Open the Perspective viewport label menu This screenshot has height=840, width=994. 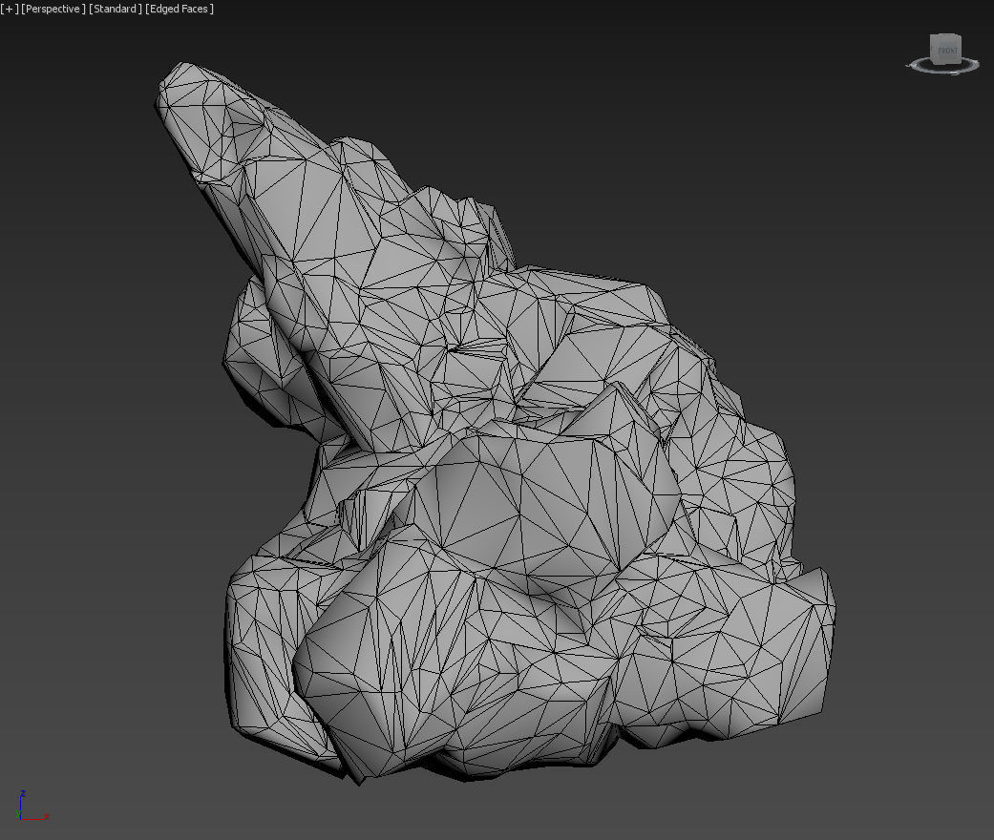(x=53, y=9)
